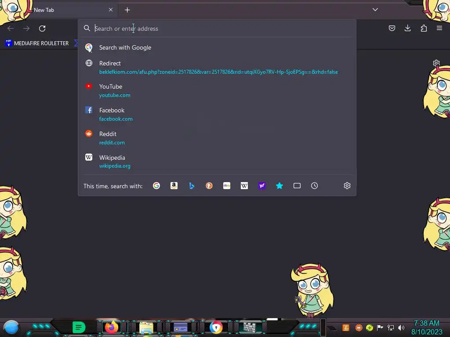Screen dimensions: 450x337
Task: Click the magnifier icon in the address bar
Action: tap(87, 28)
